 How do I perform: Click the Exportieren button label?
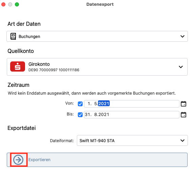[x=39, y=160]
